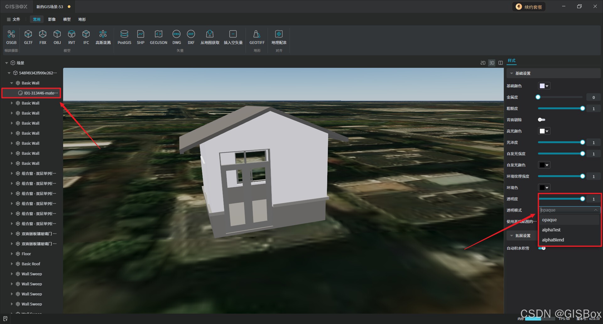Import an FBX model
This screenshot has width=603, height=324.
[x=43, y=37]
